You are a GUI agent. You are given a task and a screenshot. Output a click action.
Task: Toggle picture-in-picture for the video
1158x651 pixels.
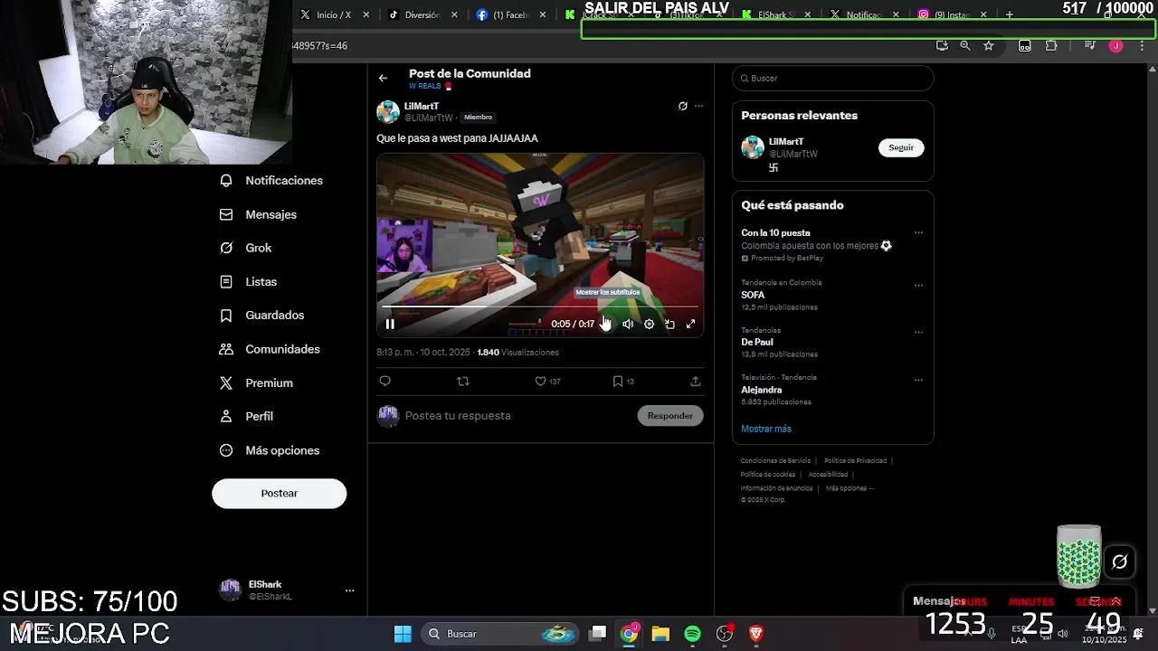tap(669, 324)
